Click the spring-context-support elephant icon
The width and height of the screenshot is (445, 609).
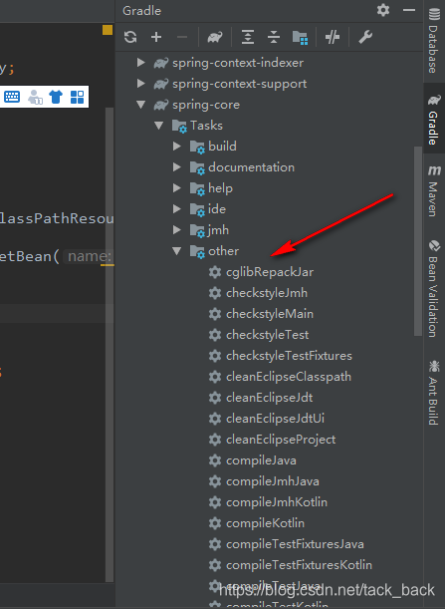pyautogui.click(x=161, y=84)
